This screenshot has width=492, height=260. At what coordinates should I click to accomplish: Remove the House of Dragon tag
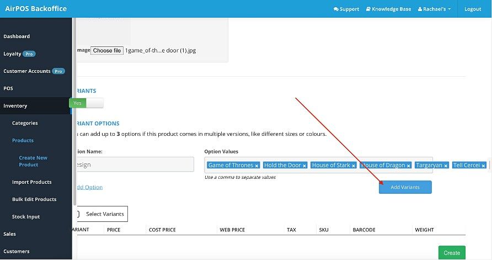(409, 166)
